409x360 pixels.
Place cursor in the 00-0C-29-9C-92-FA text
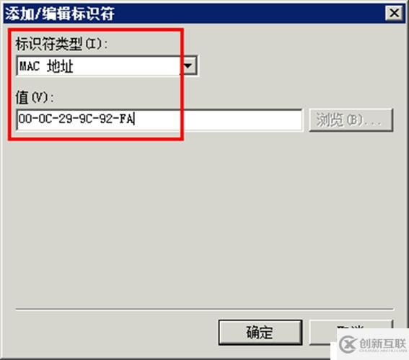pos(76,119)
